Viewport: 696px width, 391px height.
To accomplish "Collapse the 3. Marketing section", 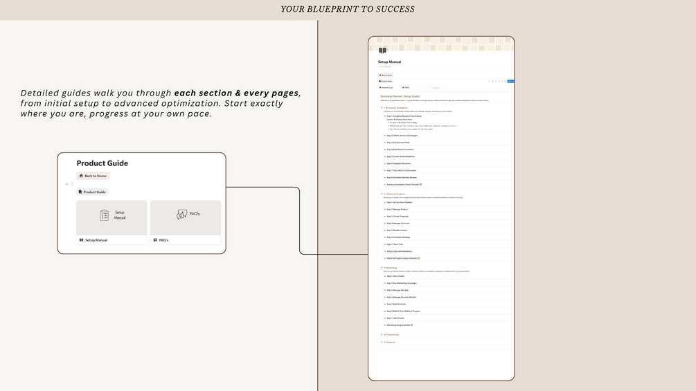I will click(x=382, y=268).
